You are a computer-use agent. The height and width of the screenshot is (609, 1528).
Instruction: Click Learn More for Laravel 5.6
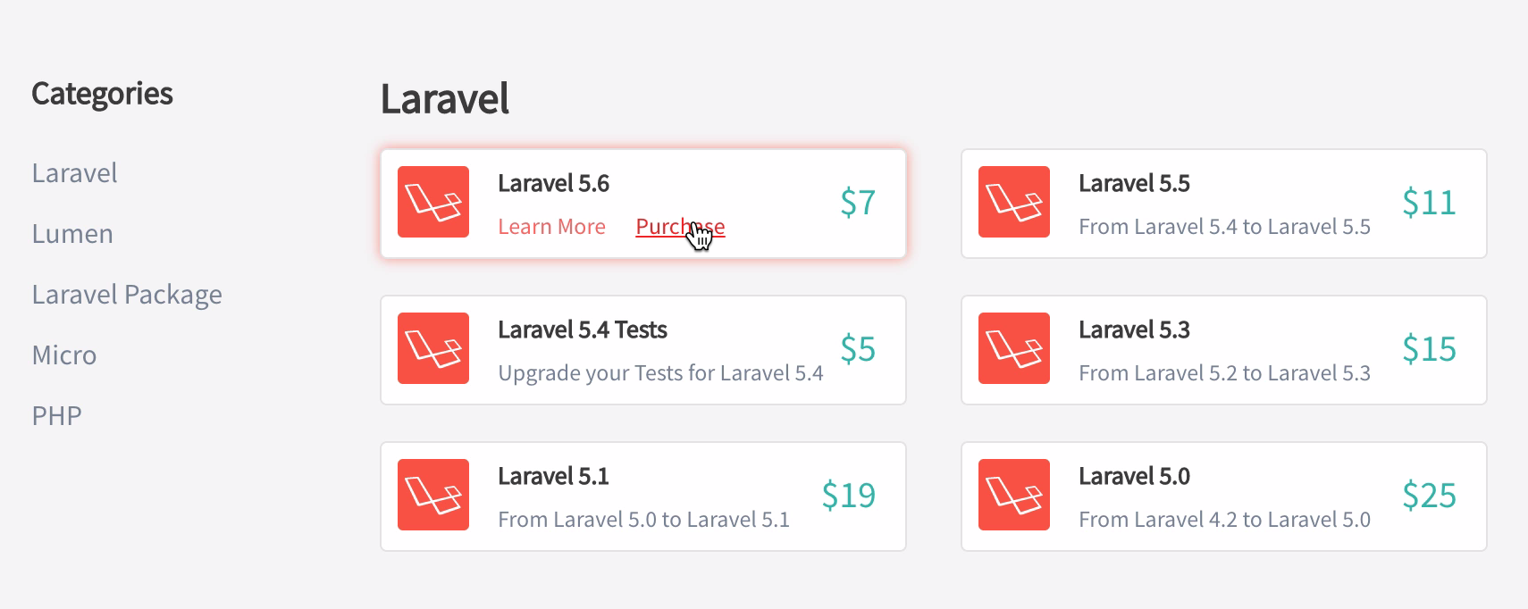[x=552, y=227]
